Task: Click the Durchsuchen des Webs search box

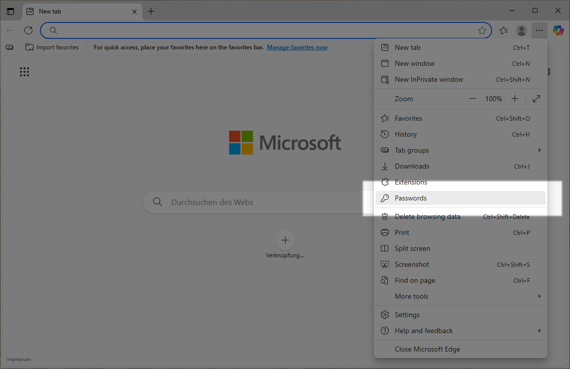Action: point(250,202)
